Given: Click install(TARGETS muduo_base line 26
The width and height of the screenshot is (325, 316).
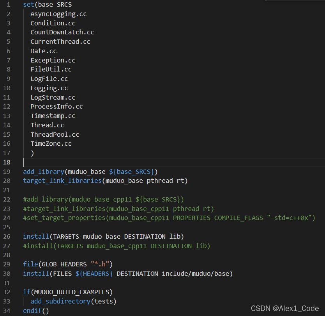Looking at the screenshot, I should click(x=103, y=237).
